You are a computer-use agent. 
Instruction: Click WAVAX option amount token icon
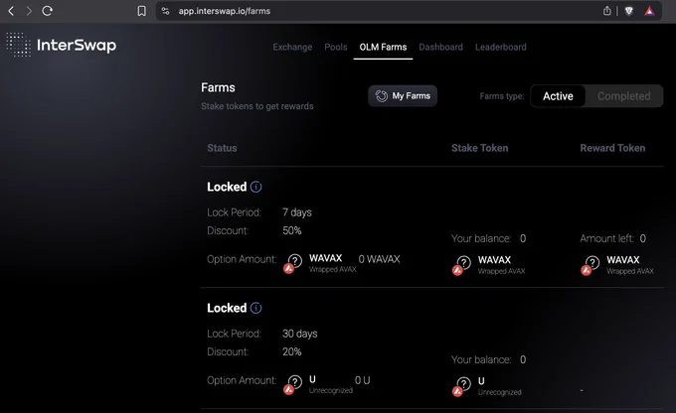[292, 263]
